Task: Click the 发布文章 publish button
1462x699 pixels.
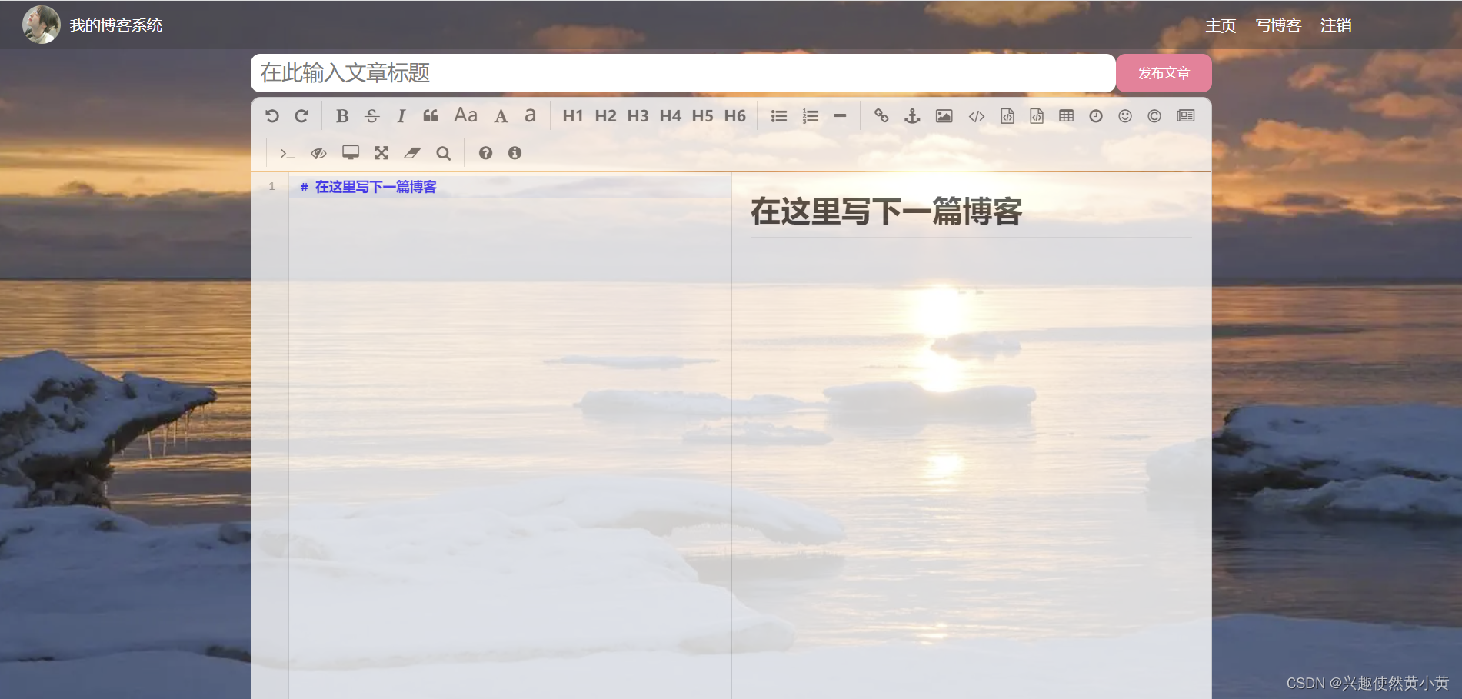Action: [x=1164, y=73]
